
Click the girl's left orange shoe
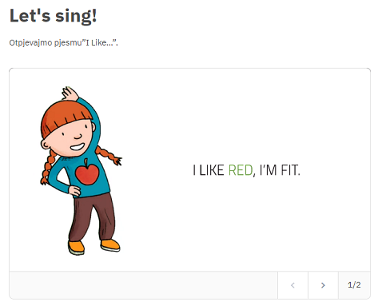pos(77,248)
